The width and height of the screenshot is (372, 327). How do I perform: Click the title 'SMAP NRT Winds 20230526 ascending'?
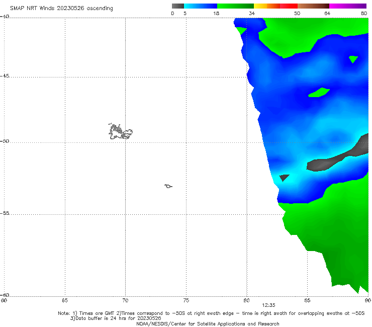[x=61, y=8]
